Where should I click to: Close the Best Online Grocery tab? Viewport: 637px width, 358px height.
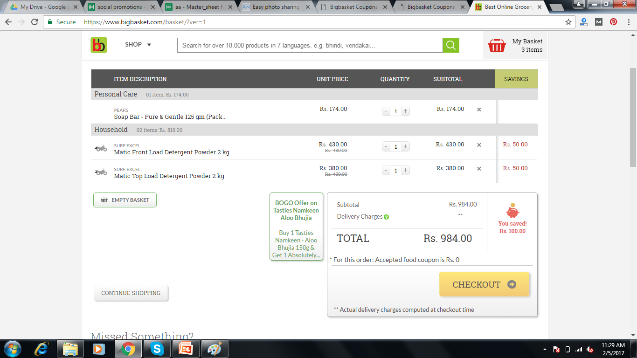coord(539,7)
